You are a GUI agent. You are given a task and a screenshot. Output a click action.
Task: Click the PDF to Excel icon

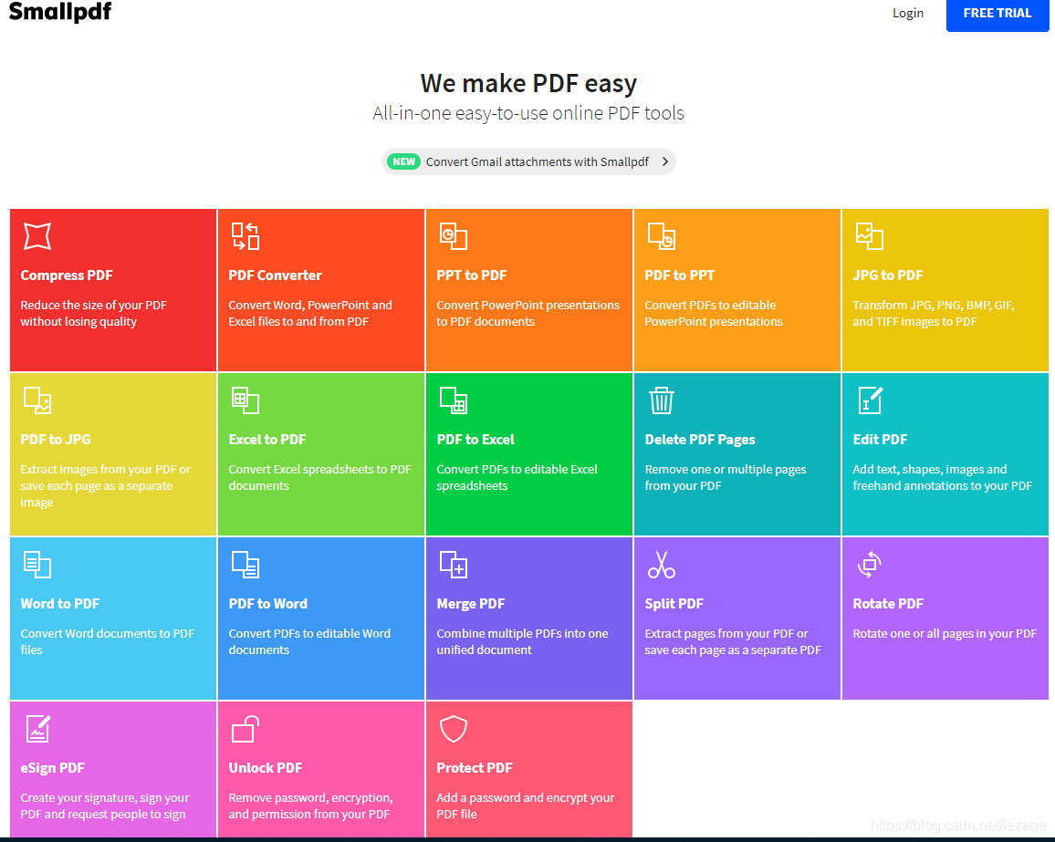pos(454,400)
